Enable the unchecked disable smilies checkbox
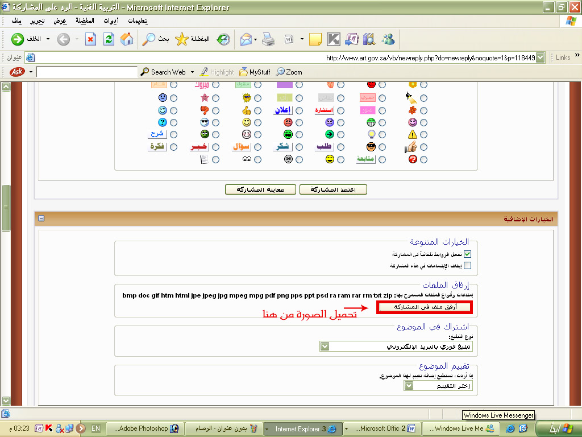Image resolution: width=582 pixels, height=437 pixels. pyautogui.click(x=468, y=266)
